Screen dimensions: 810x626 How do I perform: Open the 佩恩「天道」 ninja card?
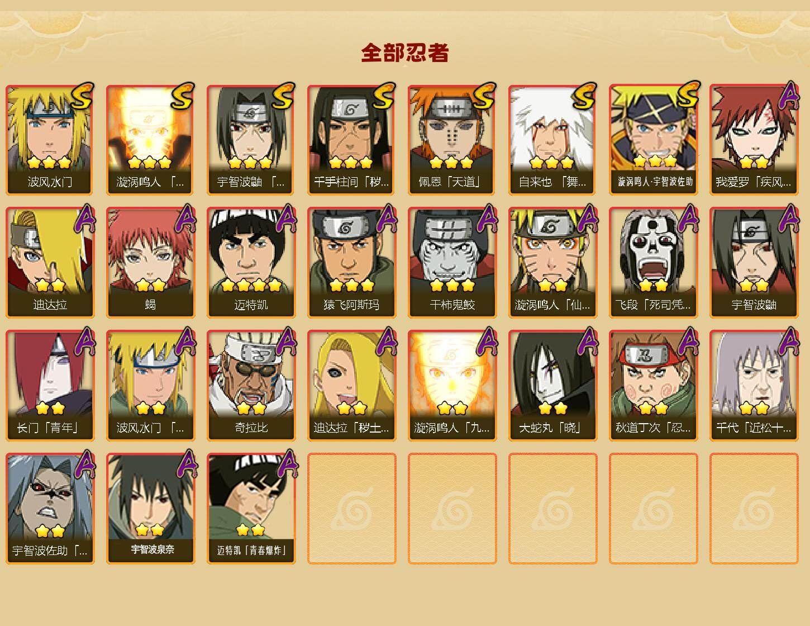point(452,140)
